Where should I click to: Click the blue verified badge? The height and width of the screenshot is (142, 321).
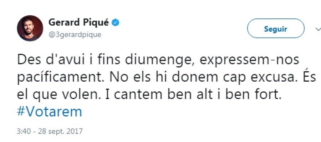(x=116, y=22)
